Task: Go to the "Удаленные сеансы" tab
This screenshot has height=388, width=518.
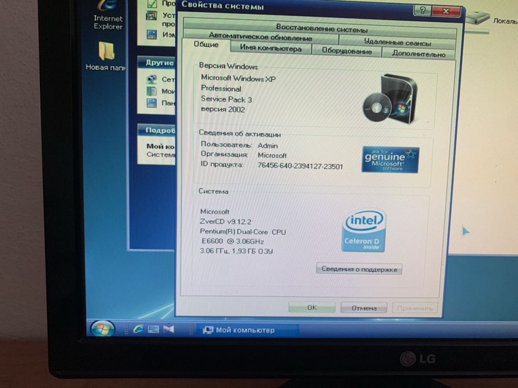Action: 397,42
